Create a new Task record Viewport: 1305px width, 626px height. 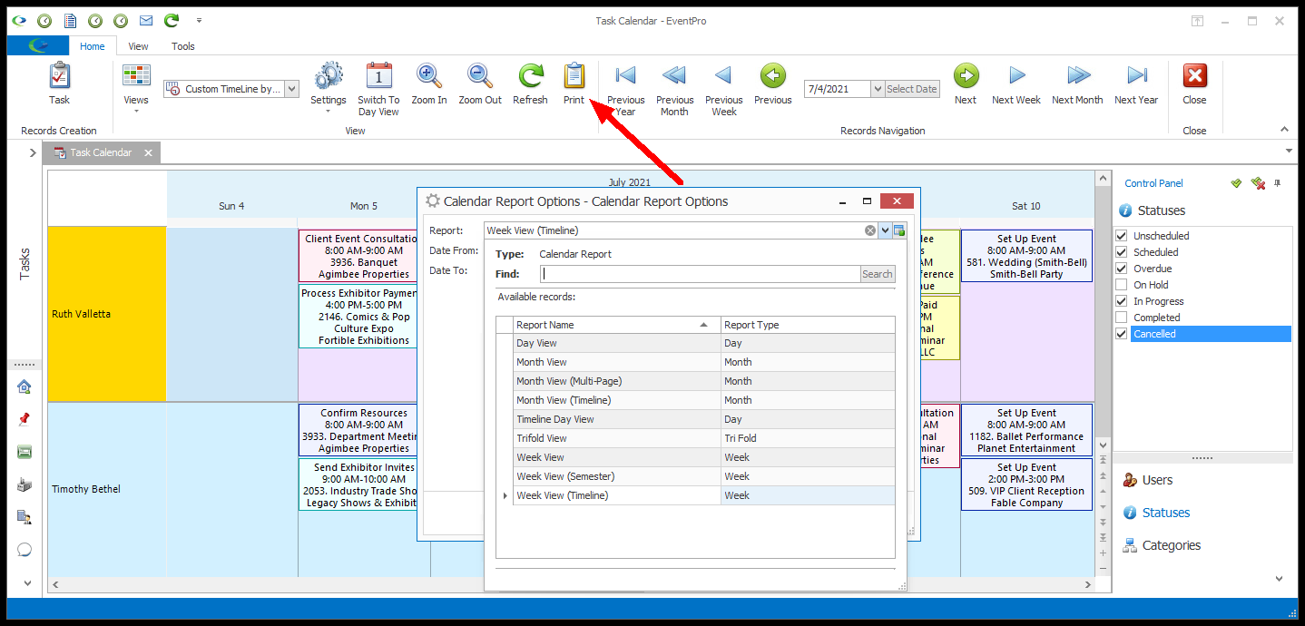59,83
